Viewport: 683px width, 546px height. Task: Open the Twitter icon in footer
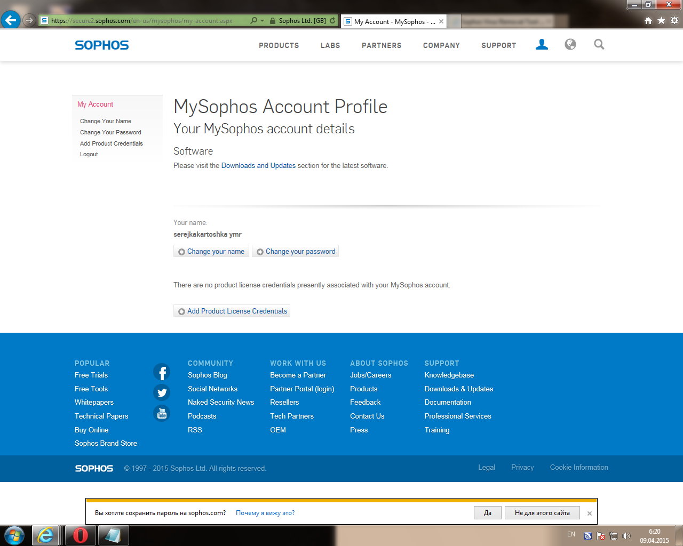(x=162, y=393)
